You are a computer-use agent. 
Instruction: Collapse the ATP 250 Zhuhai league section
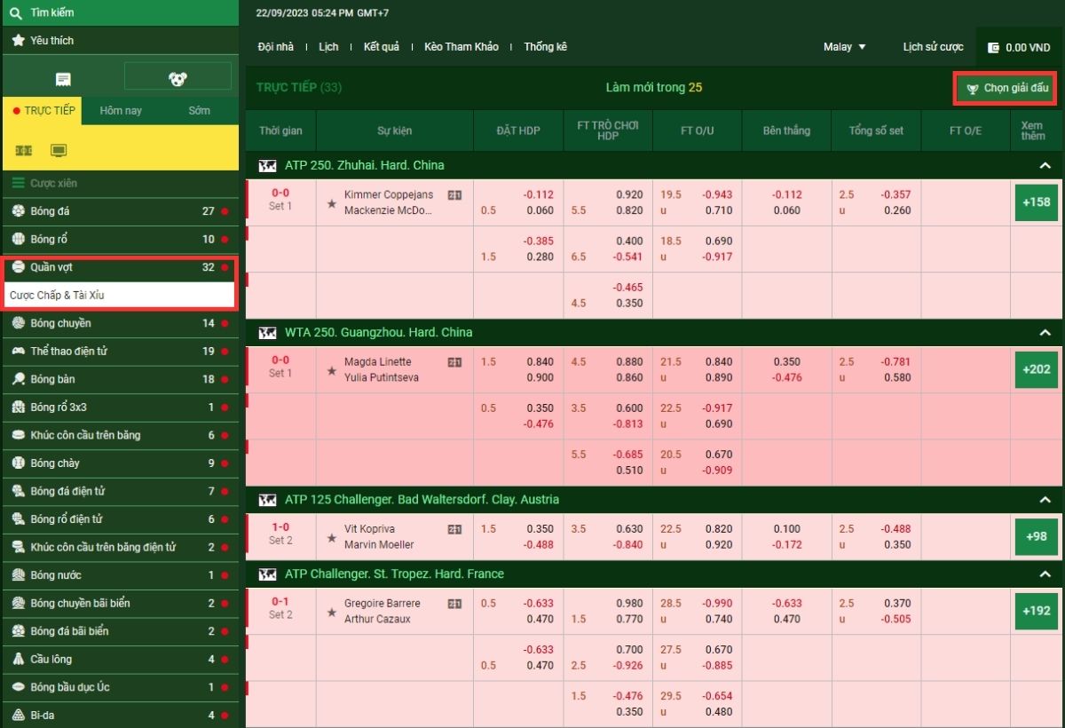(1045, 166)
